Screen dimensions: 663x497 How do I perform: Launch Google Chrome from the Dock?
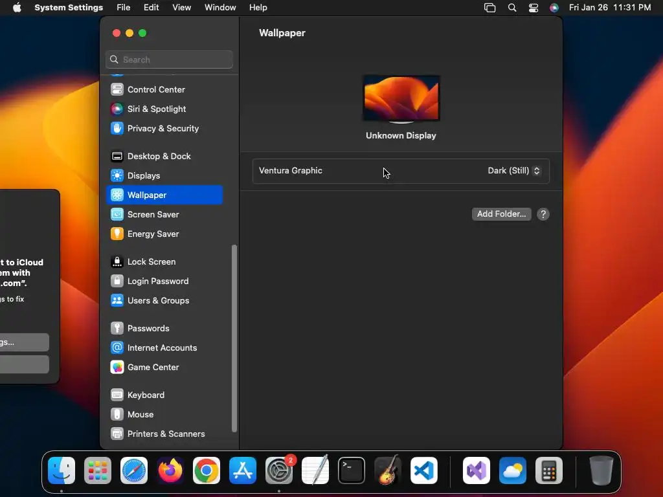pos(207,470)
